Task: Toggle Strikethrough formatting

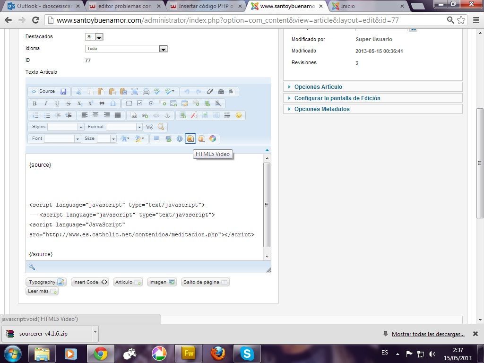Action: point(68,104)
